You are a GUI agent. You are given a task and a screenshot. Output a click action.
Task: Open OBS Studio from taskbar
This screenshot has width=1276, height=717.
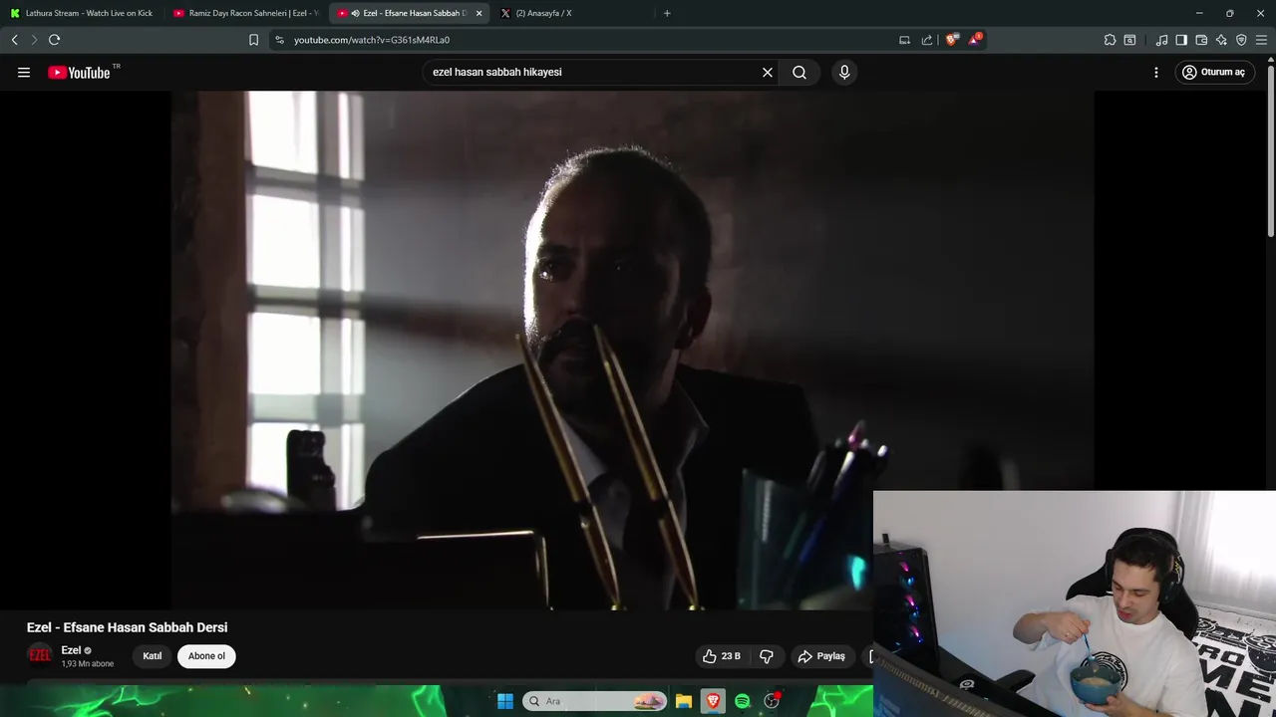tap(772, 701)
